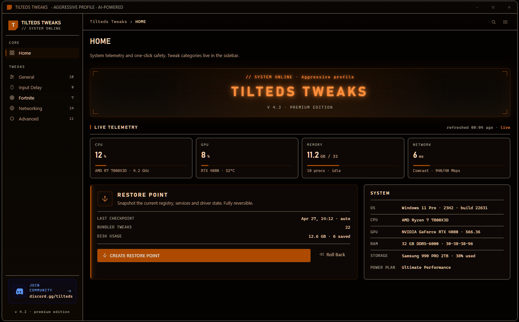Click the Join Community arrow icon
Viewport: 519px width, 322px height.
pos(69,291)
